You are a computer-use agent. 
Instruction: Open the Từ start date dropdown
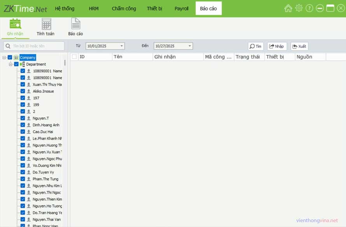122,46
